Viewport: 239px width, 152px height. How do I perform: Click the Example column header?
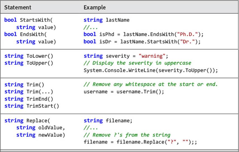(94, 7)
